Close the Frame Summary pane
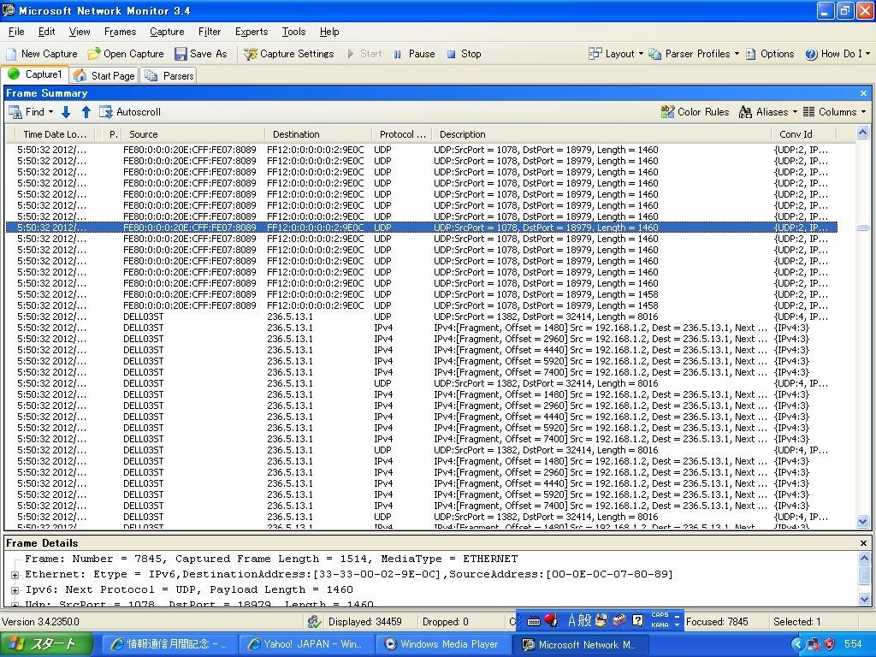Image resolution: width=876 pixels, height=657 pixels. click(864, 93)
